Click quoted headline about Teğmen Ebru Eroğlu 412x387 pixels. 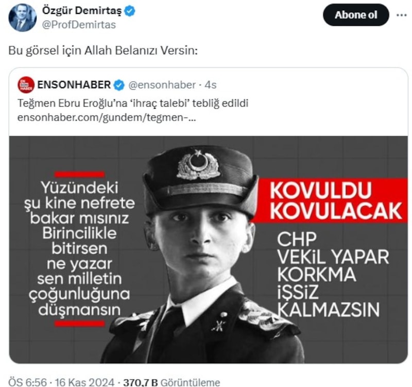click(x=133, y=104)
